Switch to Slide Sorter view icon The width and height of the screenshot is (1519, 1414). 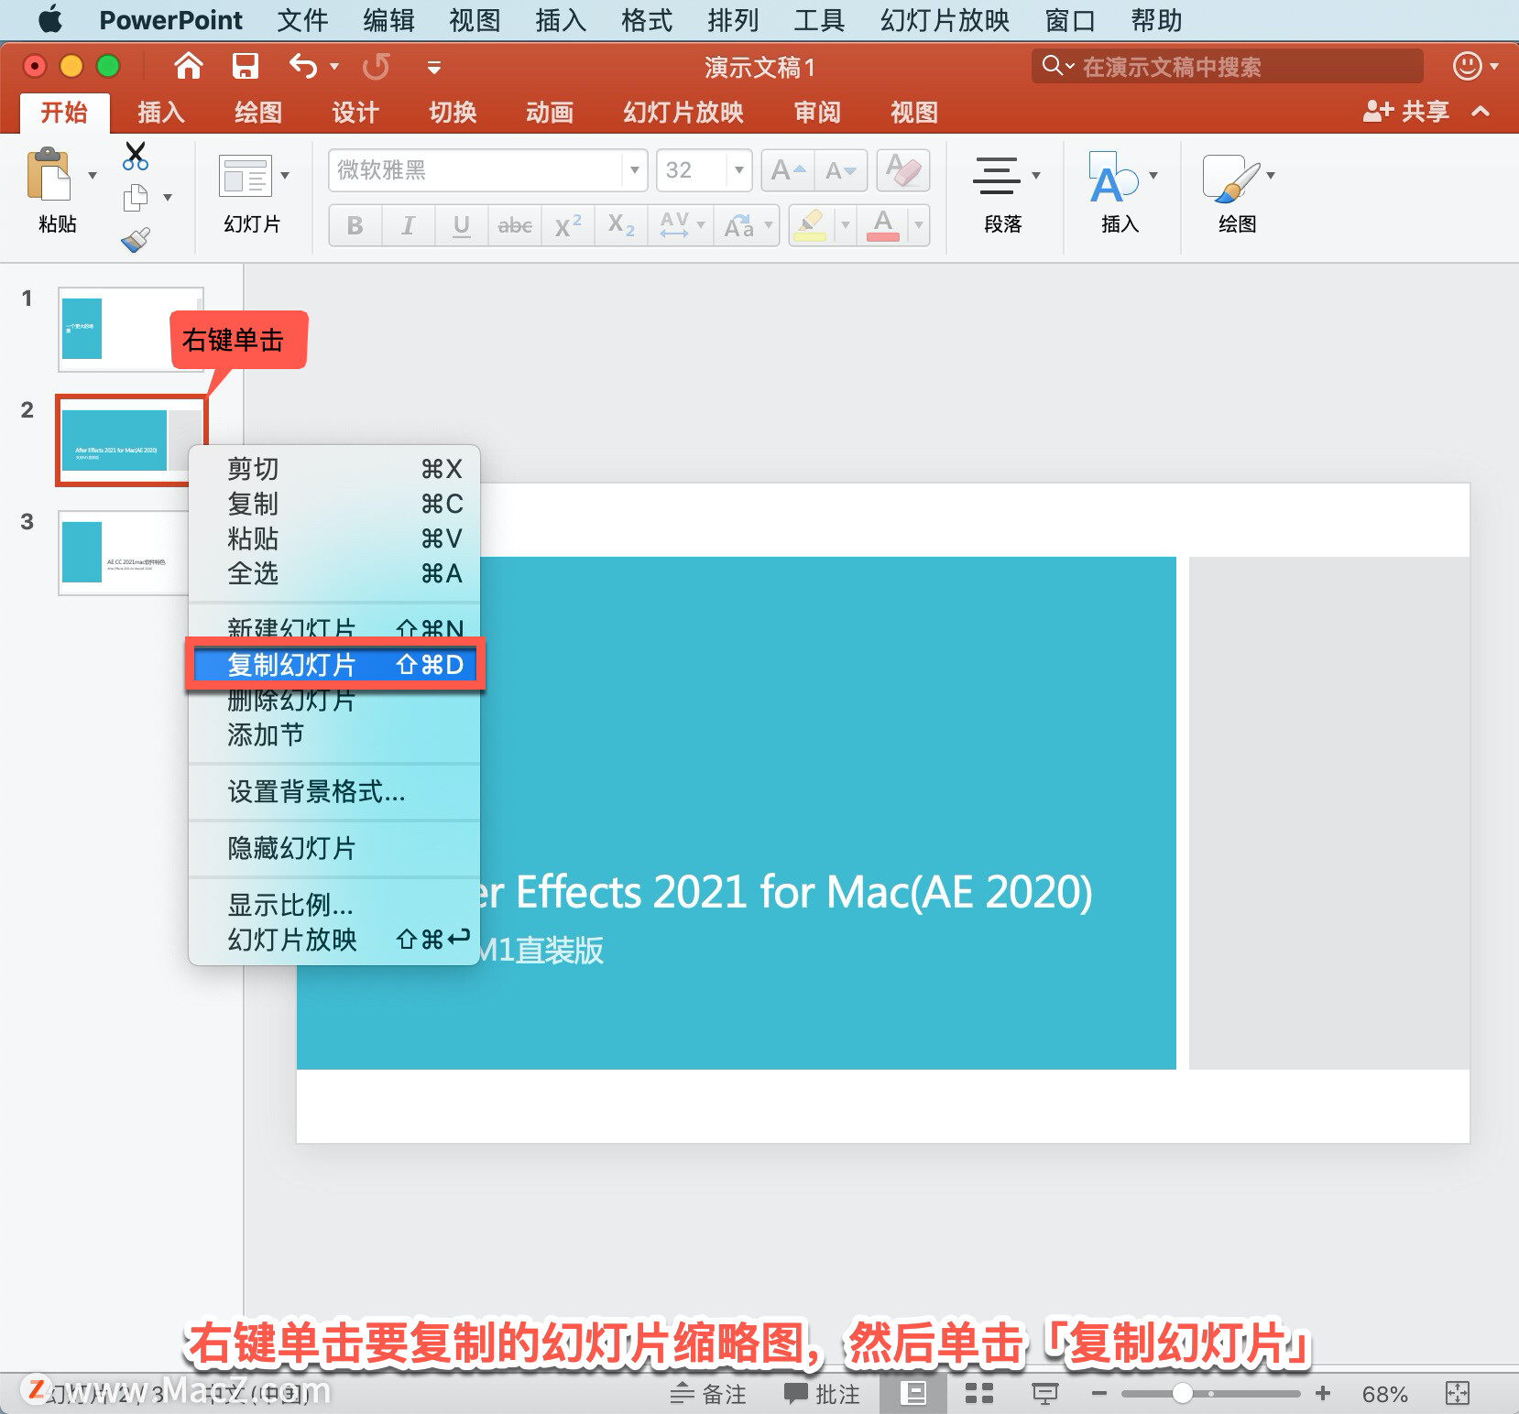[x=979, y=1394]
